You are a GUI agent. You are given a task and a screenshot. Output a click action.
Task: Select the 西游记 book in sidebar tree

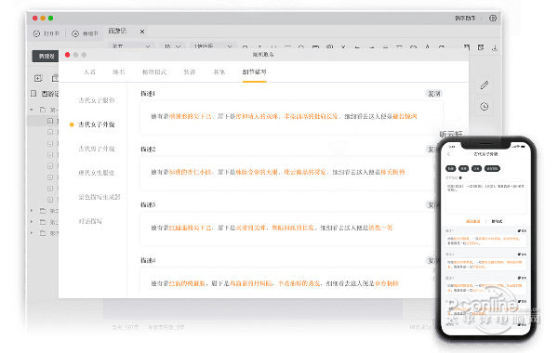[x=45, y=94]
